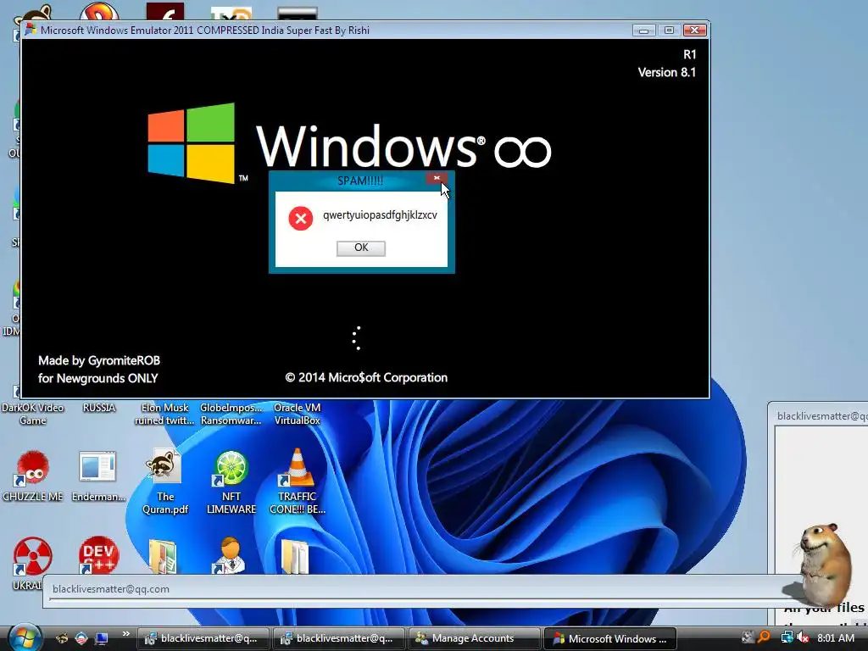The width and height of the screenshot is (868, 651).
Task: Click the leftmost system tray icon
Action: (748, 637)
